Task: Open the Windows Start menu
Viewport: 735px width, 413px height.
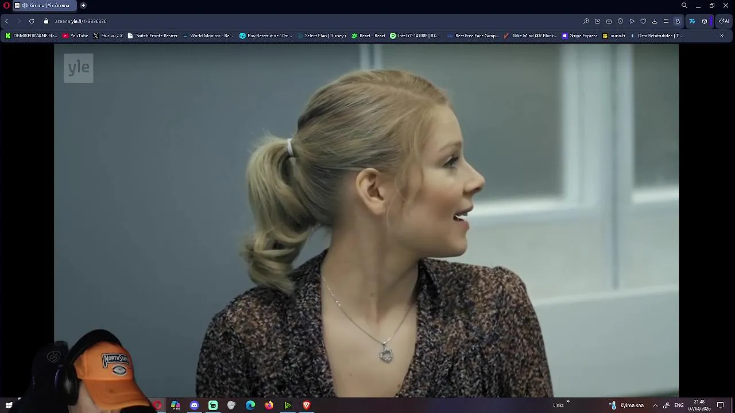Action: [x=9, y=406]
